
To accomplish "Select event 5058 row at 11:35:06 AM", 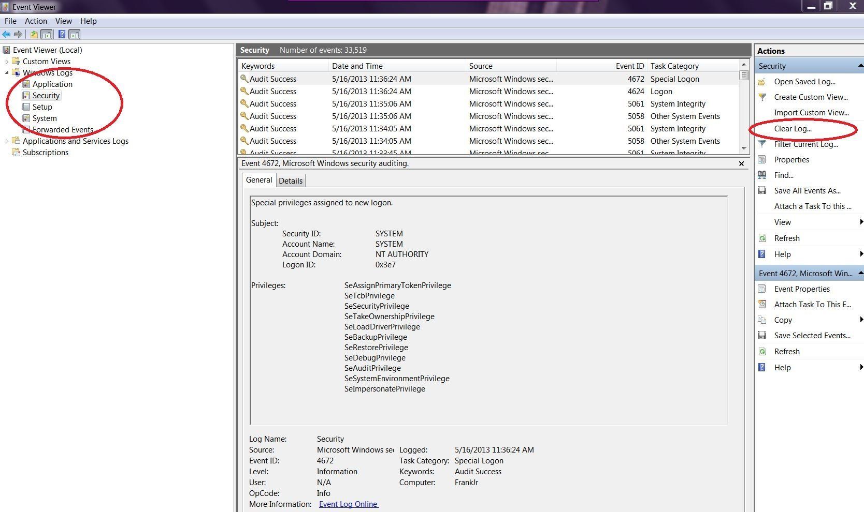I will [x=488, y=116].
